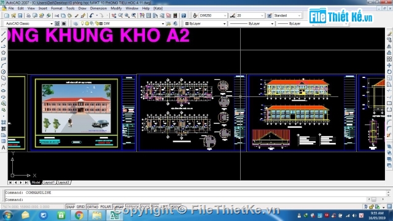Image resolution: width=393 pixels, height=221 pixels.
Task: Click the last-tab navigation arrow
Action: coord(26,182)
